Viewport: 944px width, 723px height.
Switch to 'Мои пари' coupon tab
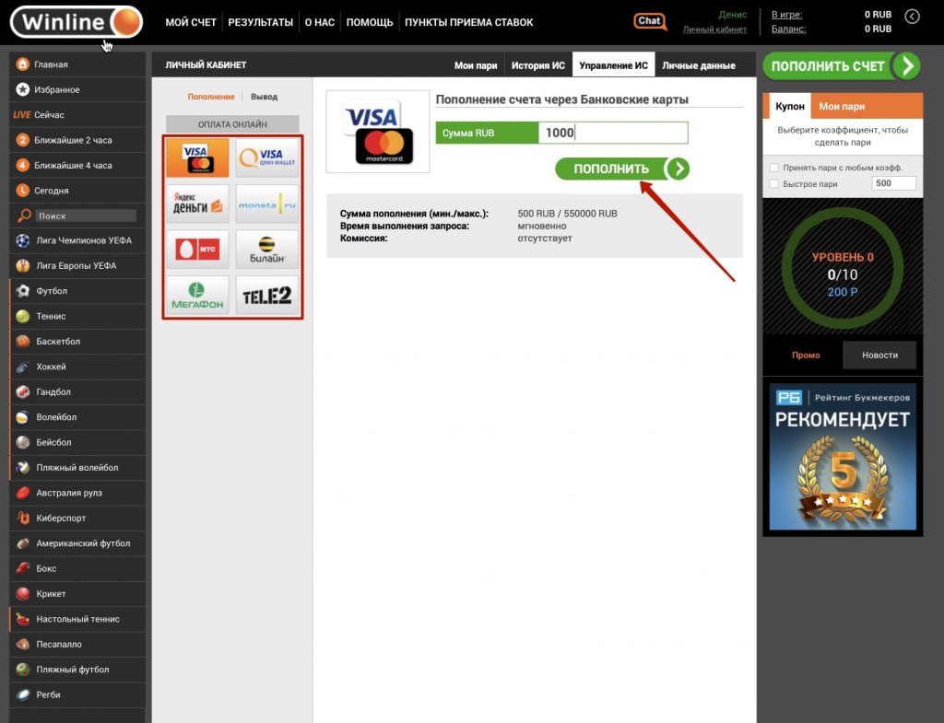pos(841,107)
